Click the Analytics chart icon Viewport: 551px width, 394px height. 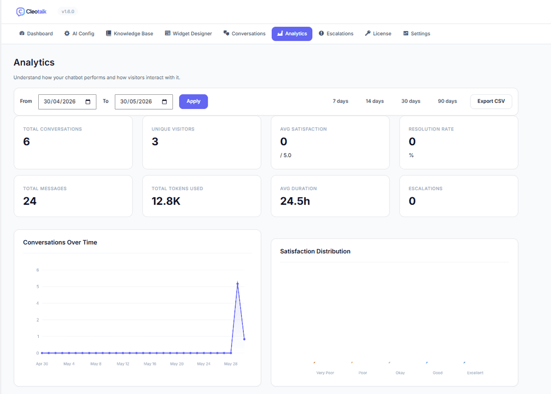280,34
